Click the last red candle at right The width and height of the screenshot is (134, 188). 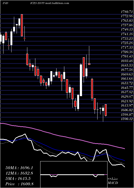click(x=106, y=110)
